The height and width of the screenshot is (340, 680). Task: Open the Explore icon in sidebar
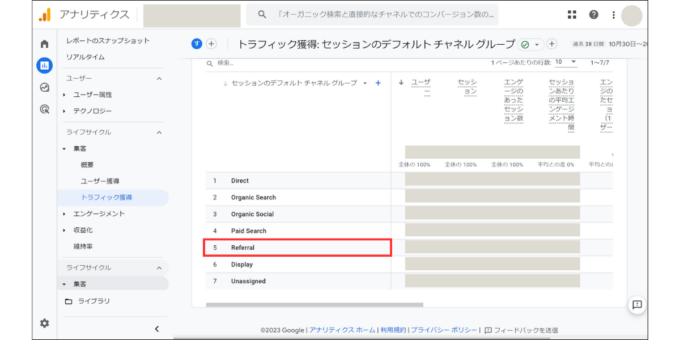(x=45, y=87)
